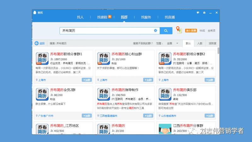Click the IT/互联网 tag in 职场分享群2
Image resolution: width=252 pixels, height=142 pixels.
(x=178, y=63)
